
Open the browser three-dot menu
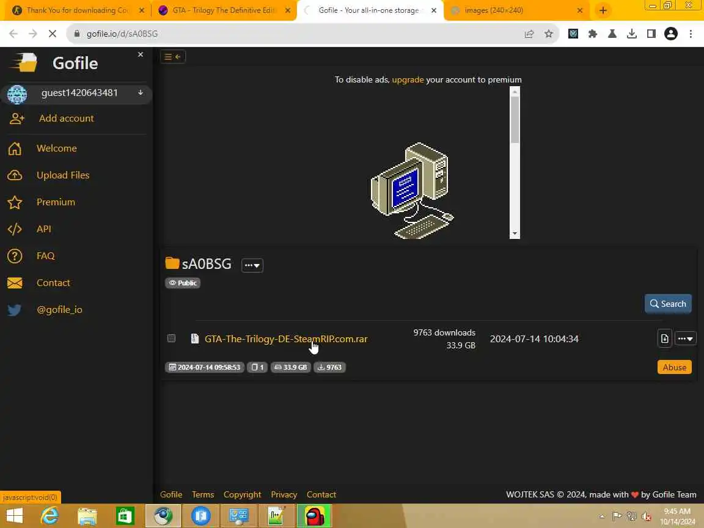click(691, 34)
